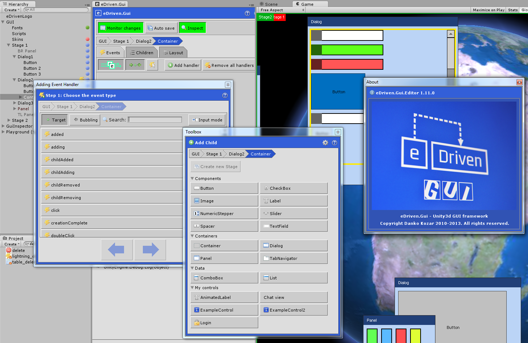This screenshot has height=343, width=528.
Task: Select Stage2 tab in game view
Action: [x=265, y=17]
